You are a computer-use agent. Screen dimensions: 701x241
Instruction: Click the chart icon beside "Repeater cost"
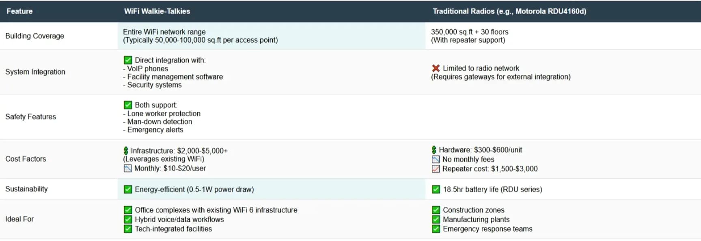pyautogui.click(x=436, y=169)
